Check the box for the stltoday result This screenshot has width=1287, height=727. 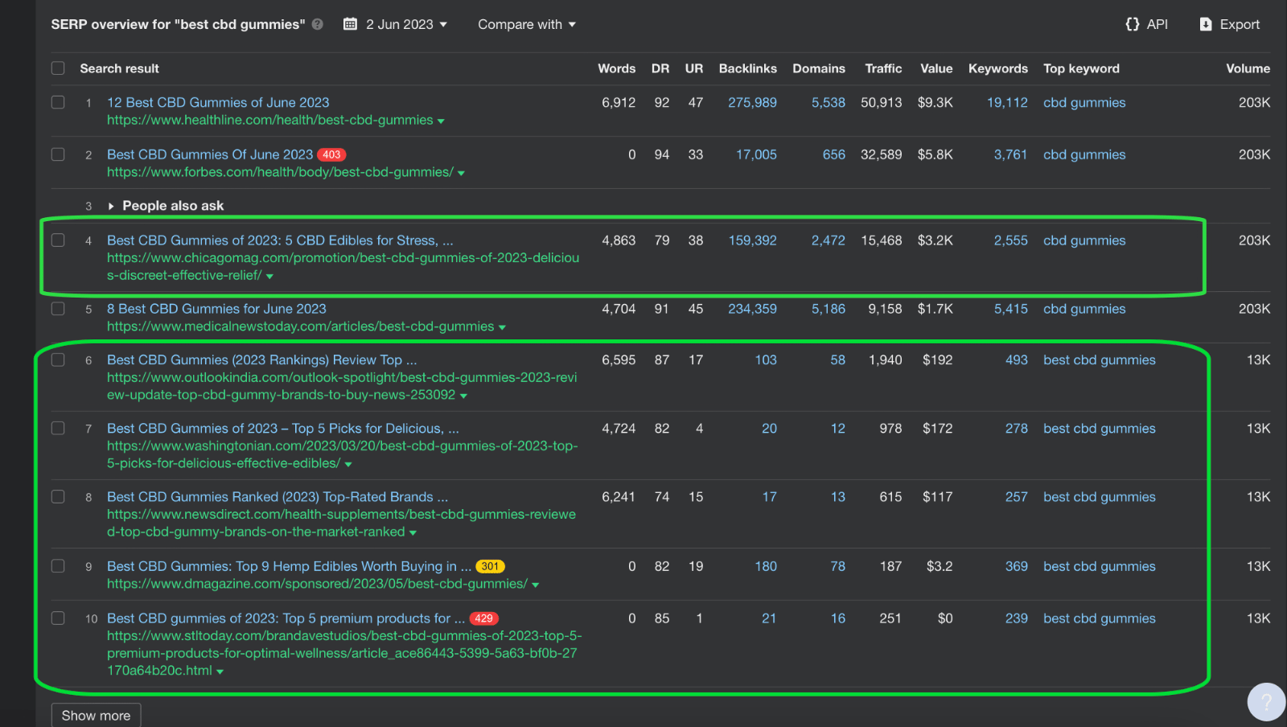coord(58,618)
